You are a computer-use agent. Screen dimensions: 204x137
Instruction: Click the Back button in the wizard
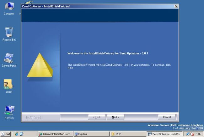click(x=97, y=117)
